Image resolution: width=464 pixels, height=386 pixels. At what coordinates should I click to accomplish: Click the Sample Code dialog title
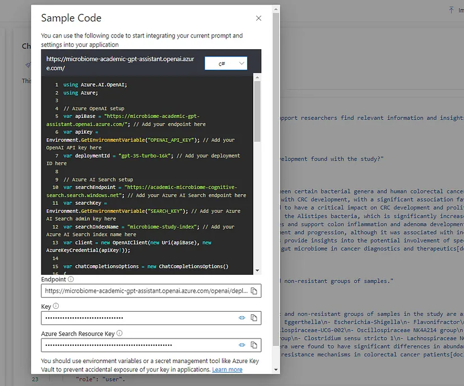71,18
